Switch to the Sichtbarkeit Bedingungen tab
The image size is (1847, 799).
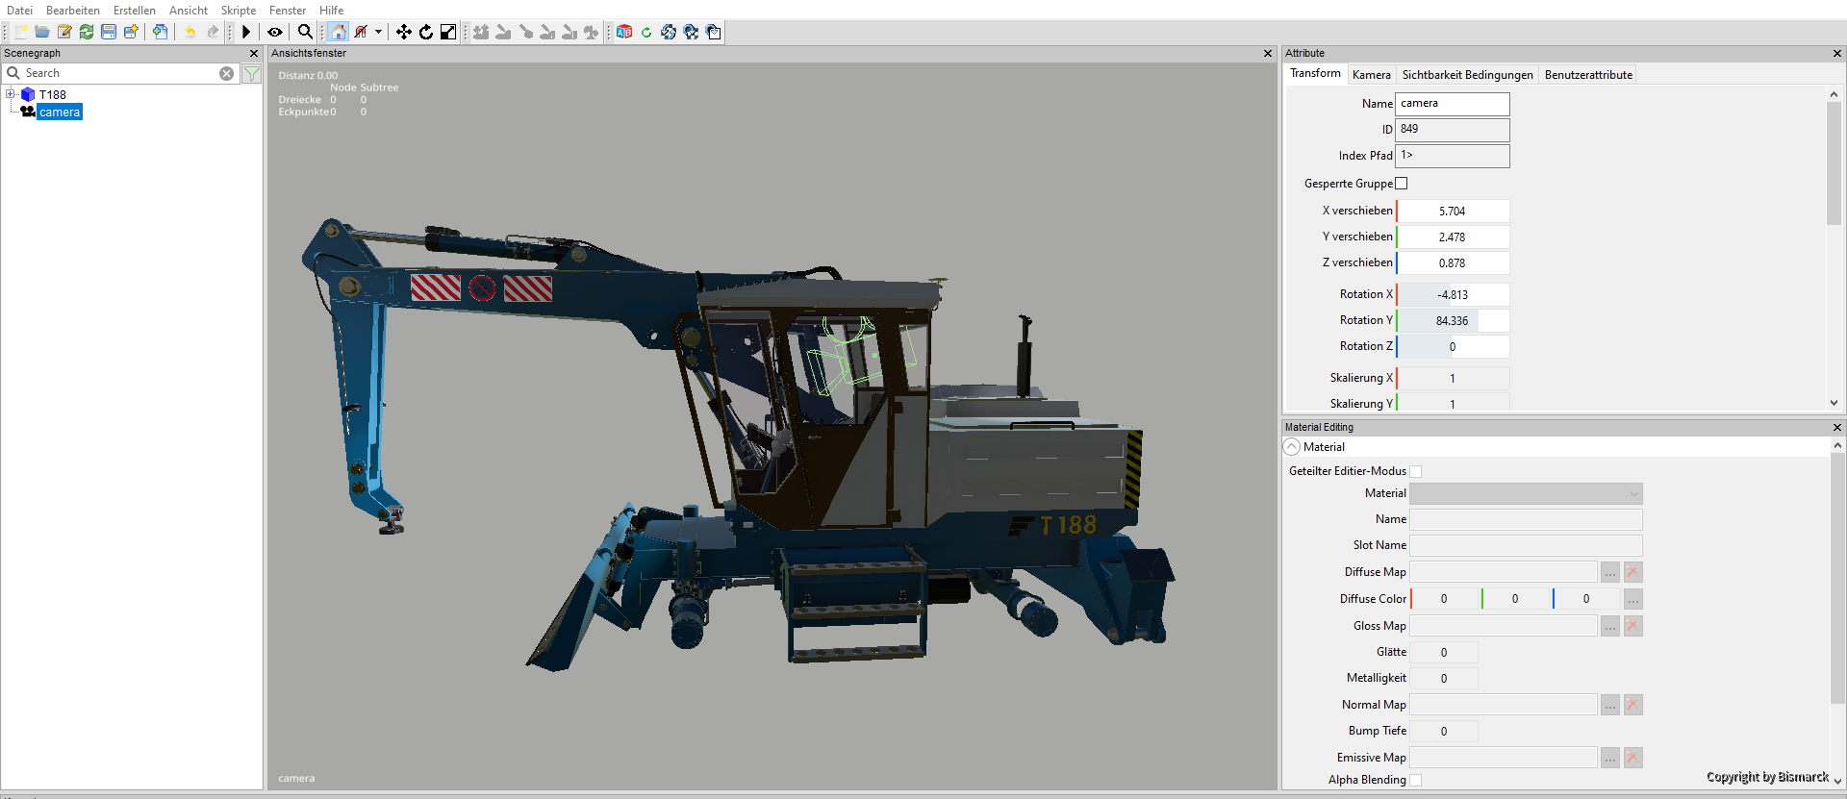[x=1467, y=74]
